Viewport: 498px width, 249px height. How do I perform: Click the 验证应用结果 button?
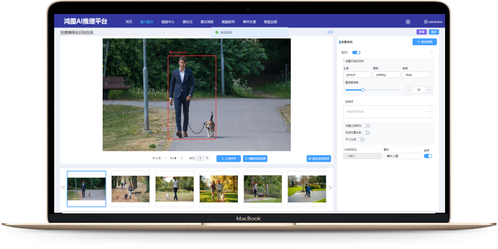[x=319, y=159]
